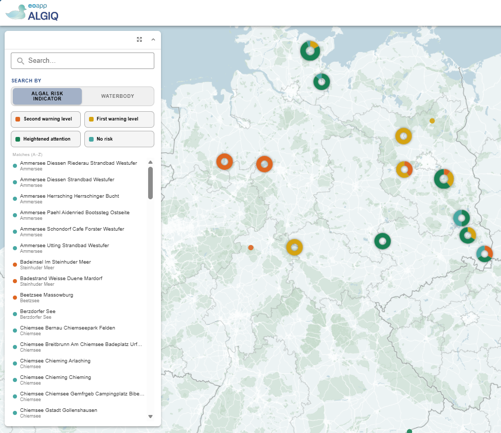Select Chiemsee Chieming Chieming entry
This screenshot has height=433, width=501.
[79, 380]
